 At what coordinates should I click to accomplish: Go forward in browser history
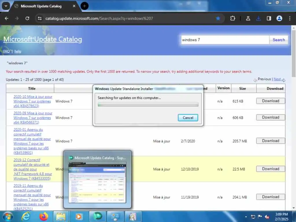[17, 18]
